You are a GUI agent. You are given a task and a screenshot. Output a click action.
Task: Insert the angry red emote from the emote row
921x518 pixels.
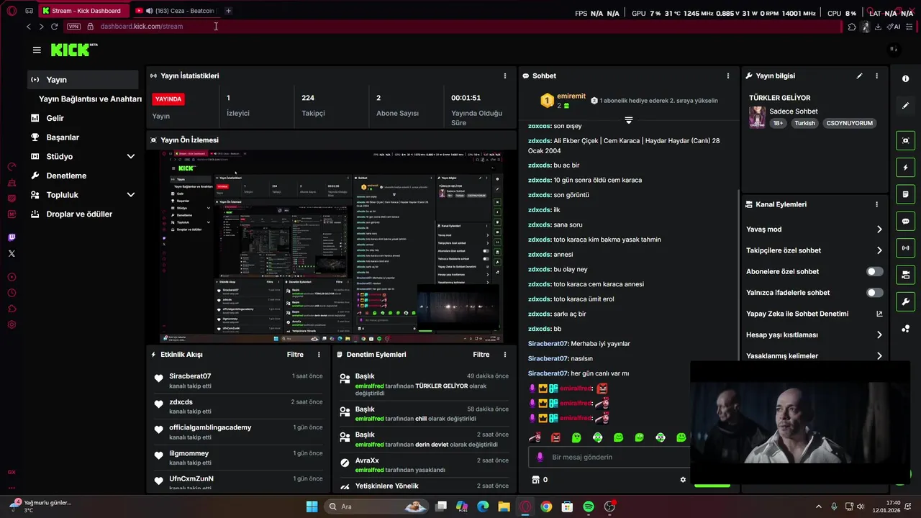click(555, 437)
